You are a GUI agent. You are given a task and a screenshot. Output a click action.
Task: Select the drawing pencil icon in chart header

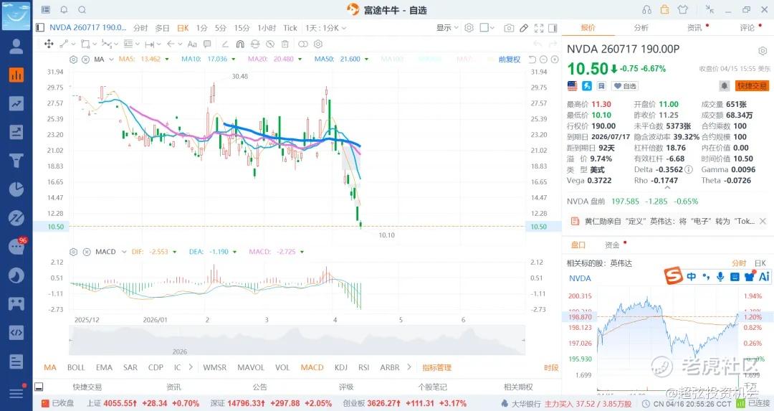coord(524,28)
